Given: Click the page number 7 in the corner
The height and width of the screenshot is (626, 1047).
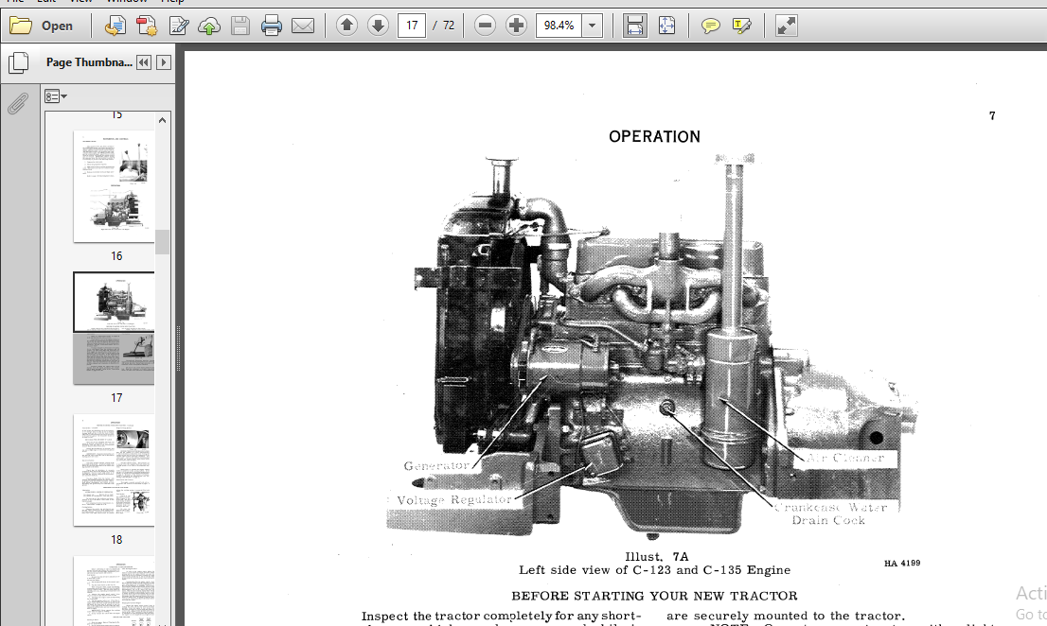Looking at the screenshot, I should click(x=992, y=116).
